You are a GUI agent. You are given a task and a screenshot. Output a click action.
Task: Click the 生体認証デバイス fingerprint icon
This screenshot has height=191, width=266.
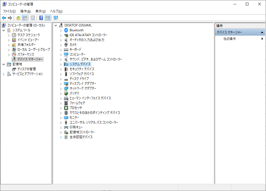point(66,137)
